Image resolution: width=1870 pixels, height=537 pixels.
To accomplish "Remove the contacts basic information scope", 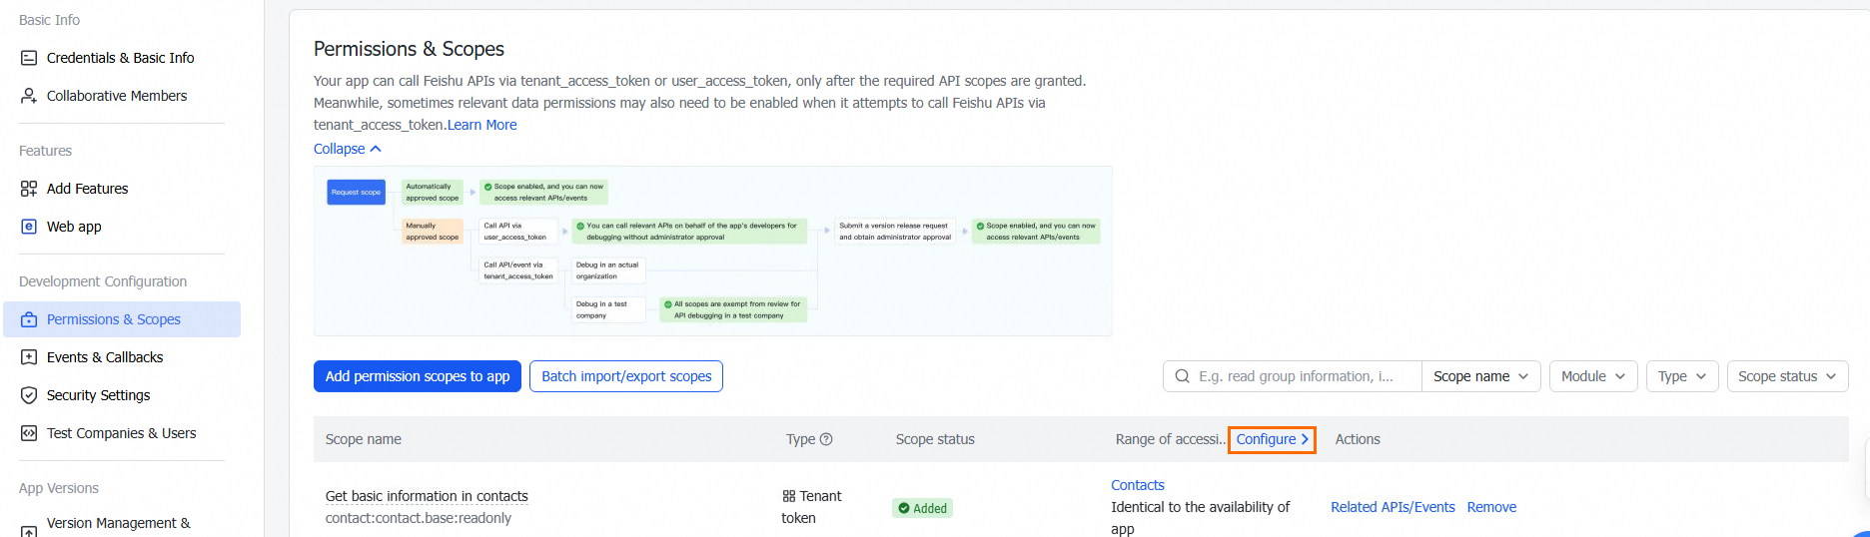I will coord(1491,507).
